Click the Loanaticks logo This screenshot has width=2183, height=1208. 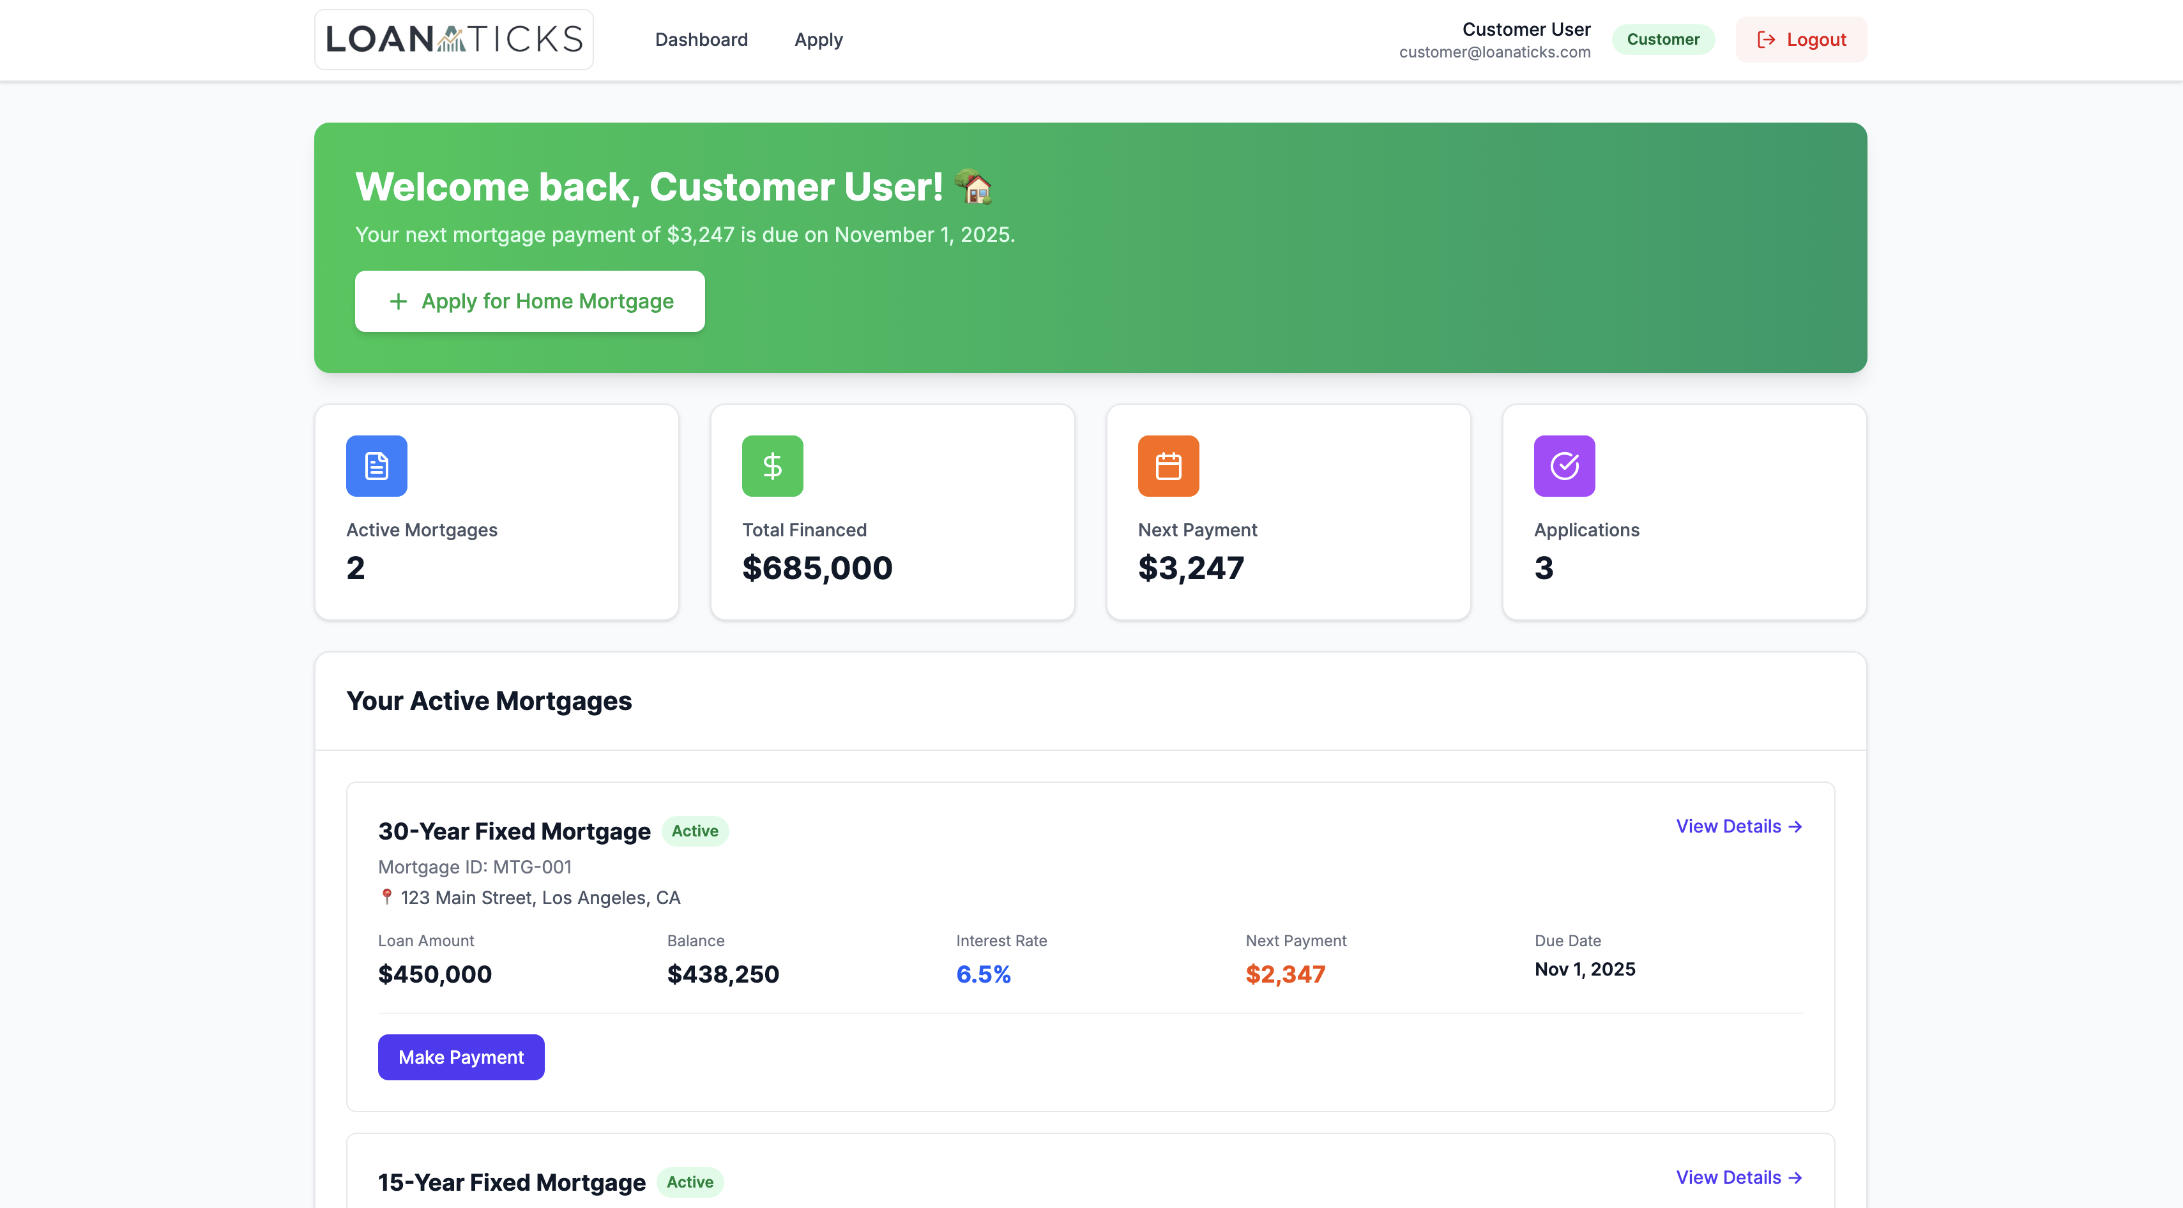[x=453, y=40]
